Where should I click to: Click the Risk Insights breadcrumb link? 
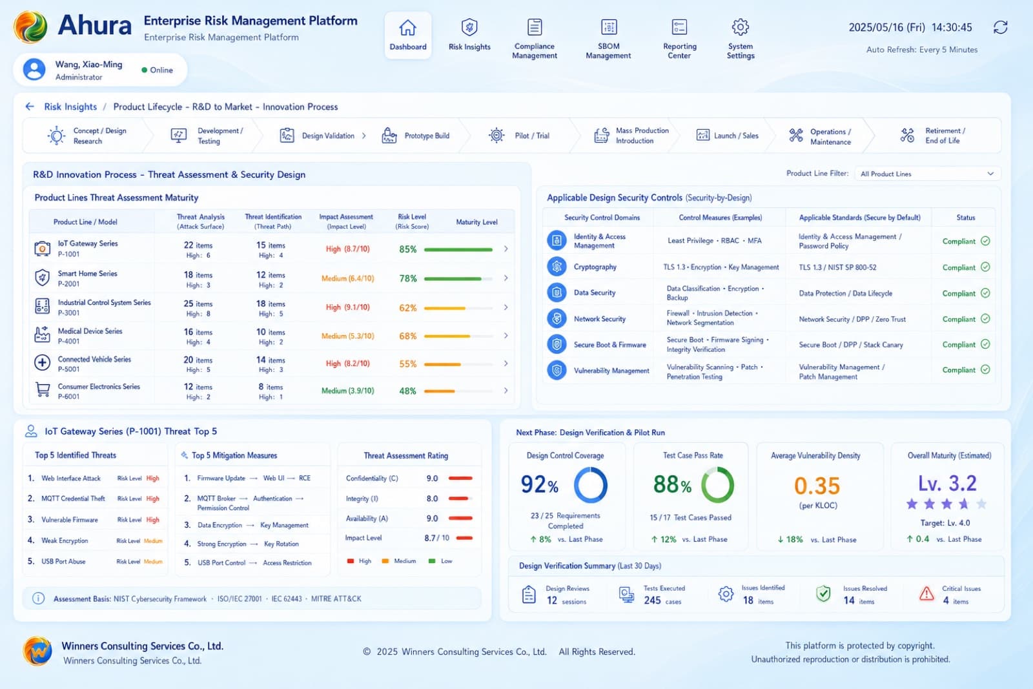tap(70, 107)
